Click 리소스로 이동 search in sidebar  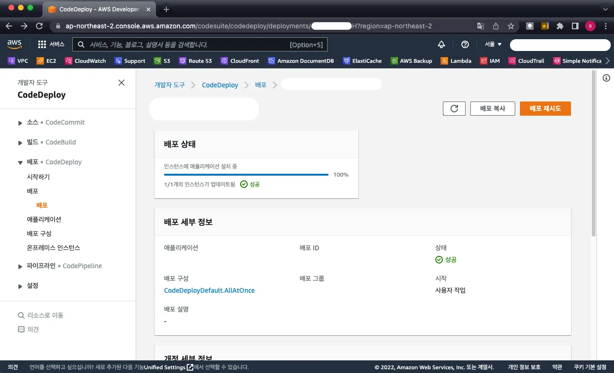point(41,315)
